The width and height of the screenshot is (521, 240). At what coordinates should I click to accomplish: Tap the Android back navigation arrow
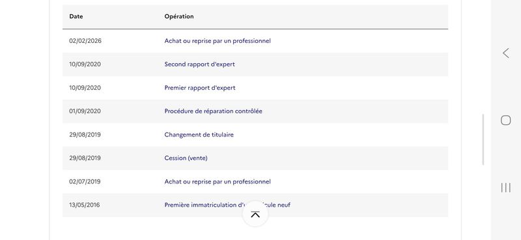(506, 53)
